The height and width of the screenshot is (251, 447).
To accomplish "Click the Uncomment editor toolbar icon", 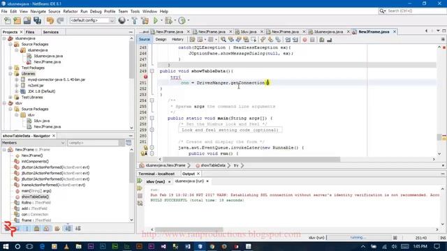I will (329, 40).
